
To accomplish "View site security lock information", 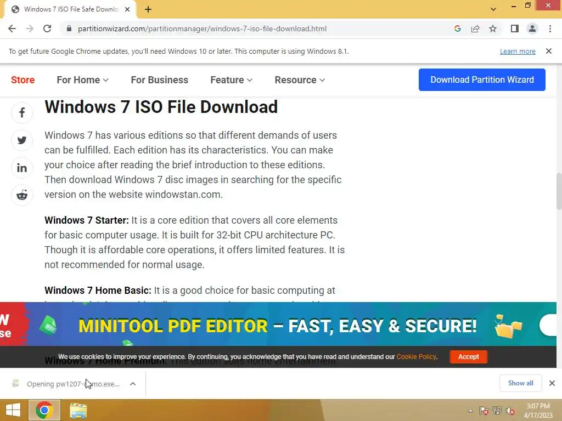I will (69, 29).
